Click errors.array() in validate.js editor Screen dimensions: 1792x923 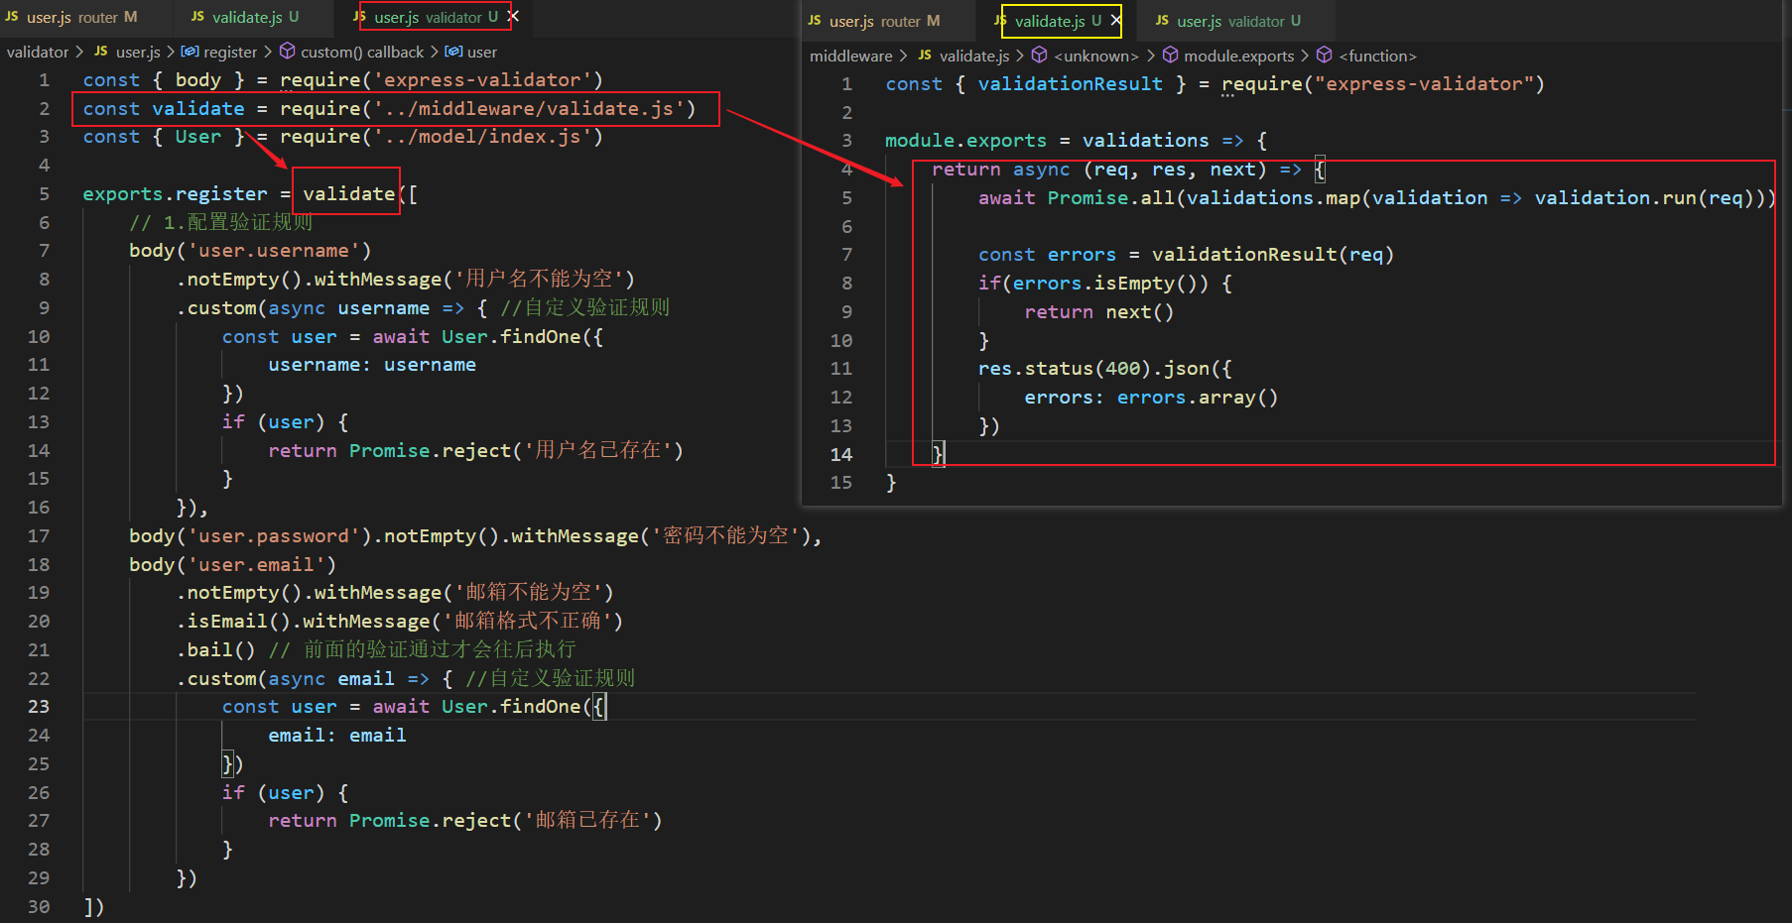point(1198,397)
